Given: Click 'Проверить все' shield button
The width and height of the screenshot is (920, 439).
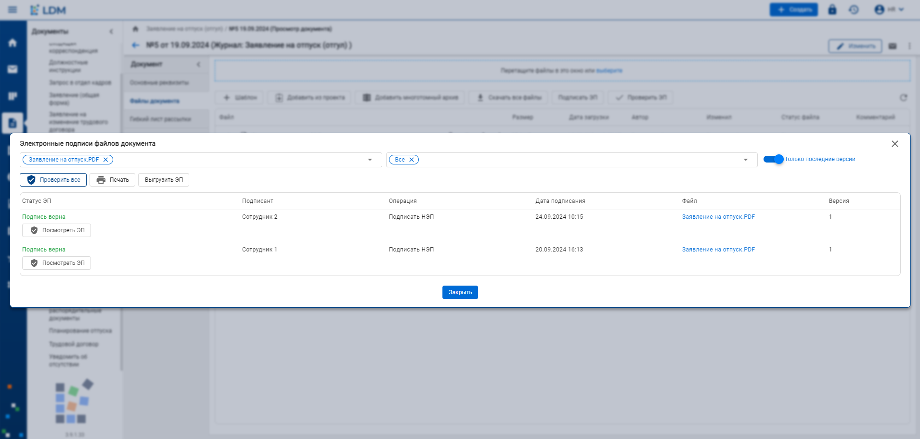Looking at the screenshot, I should pos(53,180).
